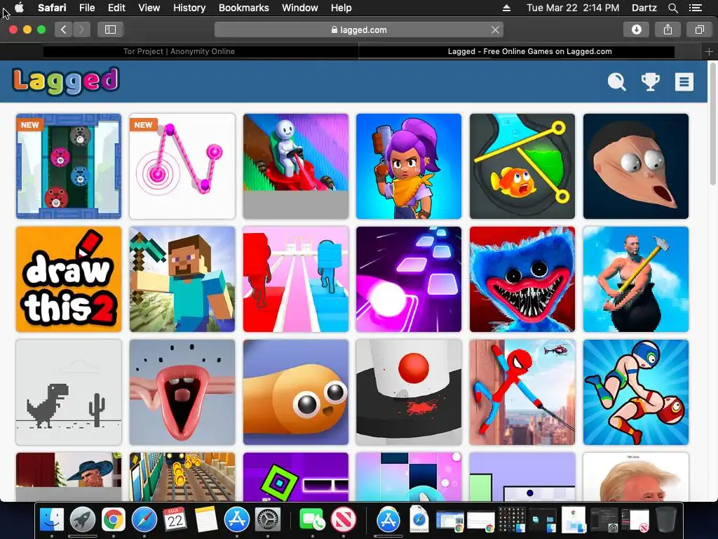Open Spotlight search in menu bar
718x539 pixels.
pos(672,8)
